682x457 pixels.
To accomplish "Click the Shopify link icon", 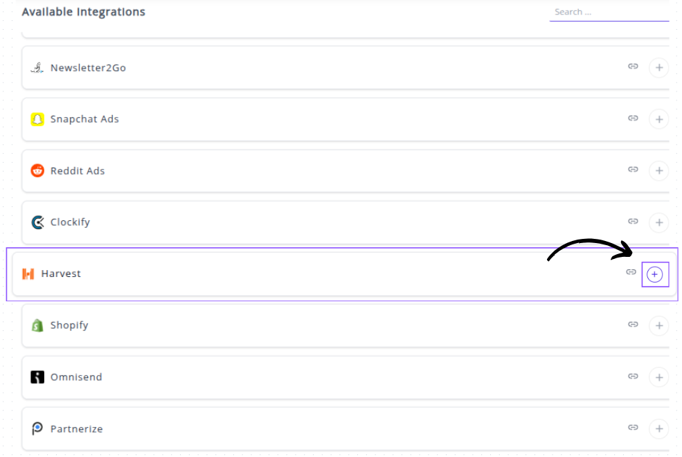I will pos(633,324).
